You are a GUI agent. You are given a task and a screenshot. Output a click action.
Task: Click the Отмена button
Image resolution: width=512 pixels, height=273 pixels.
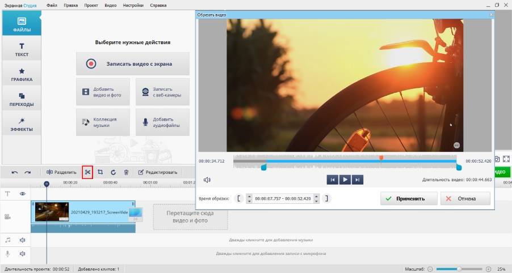(x=465, y=199)
